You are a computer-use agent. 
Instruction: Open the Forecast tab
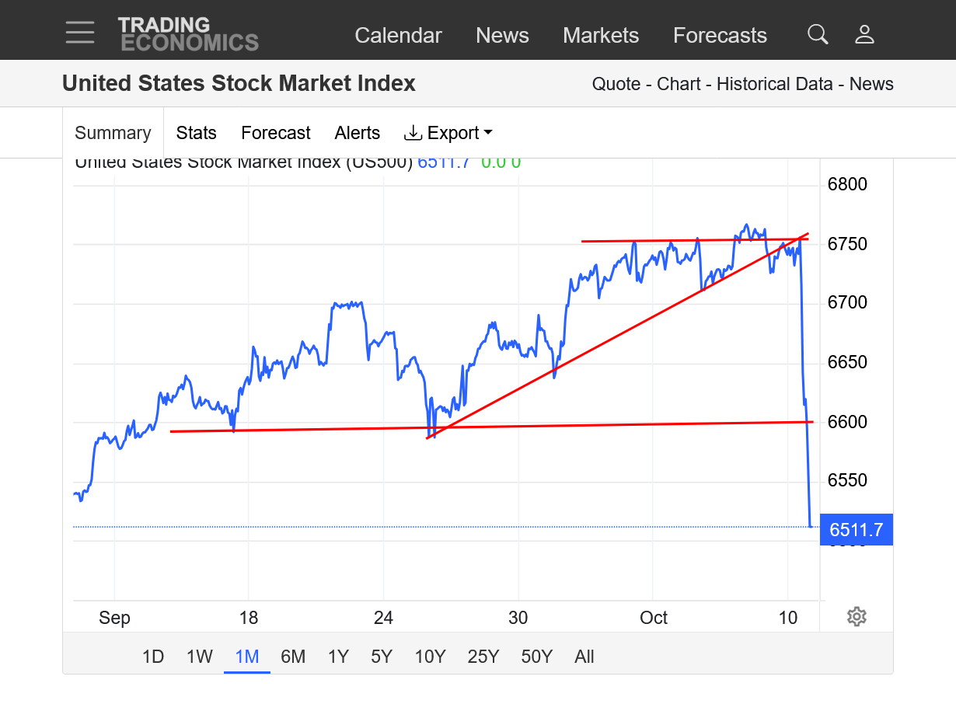click(x=276, y=133)
